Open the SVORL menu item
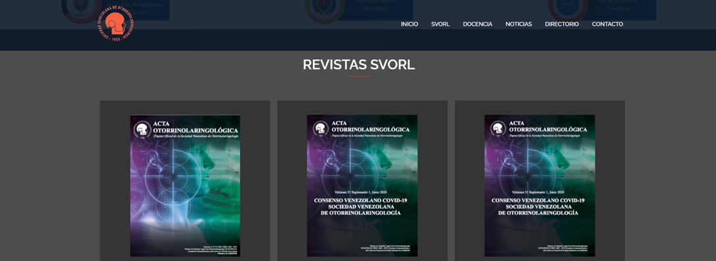Image resolution: width=716 pixels, height=261 pixels. point(440,24)
